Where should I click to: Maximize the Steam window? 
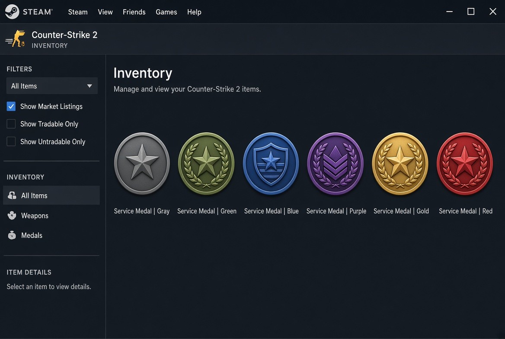coord(471,12)
